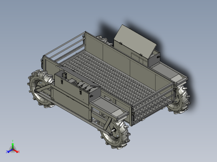The image size is (217, 162).
Task: Click the green Y axis on the triad
Action: click(x=13, y=145)
